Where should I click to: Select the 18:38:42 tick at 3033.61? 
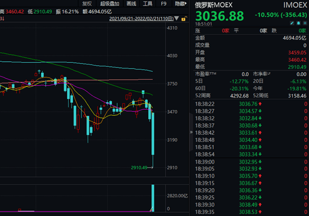click(x=251, y=133)
